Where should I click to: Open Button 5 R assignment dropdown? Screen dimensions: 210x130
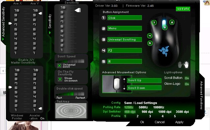125,61
